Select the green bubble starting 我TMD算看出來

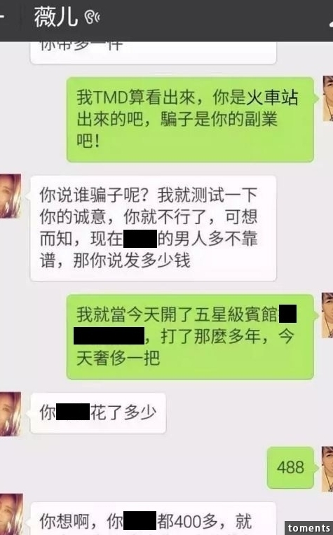click(x=190, y=120)
